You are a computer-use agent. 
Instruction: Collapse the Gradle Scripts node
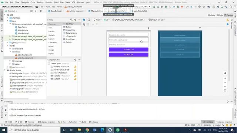coord(5,70)
